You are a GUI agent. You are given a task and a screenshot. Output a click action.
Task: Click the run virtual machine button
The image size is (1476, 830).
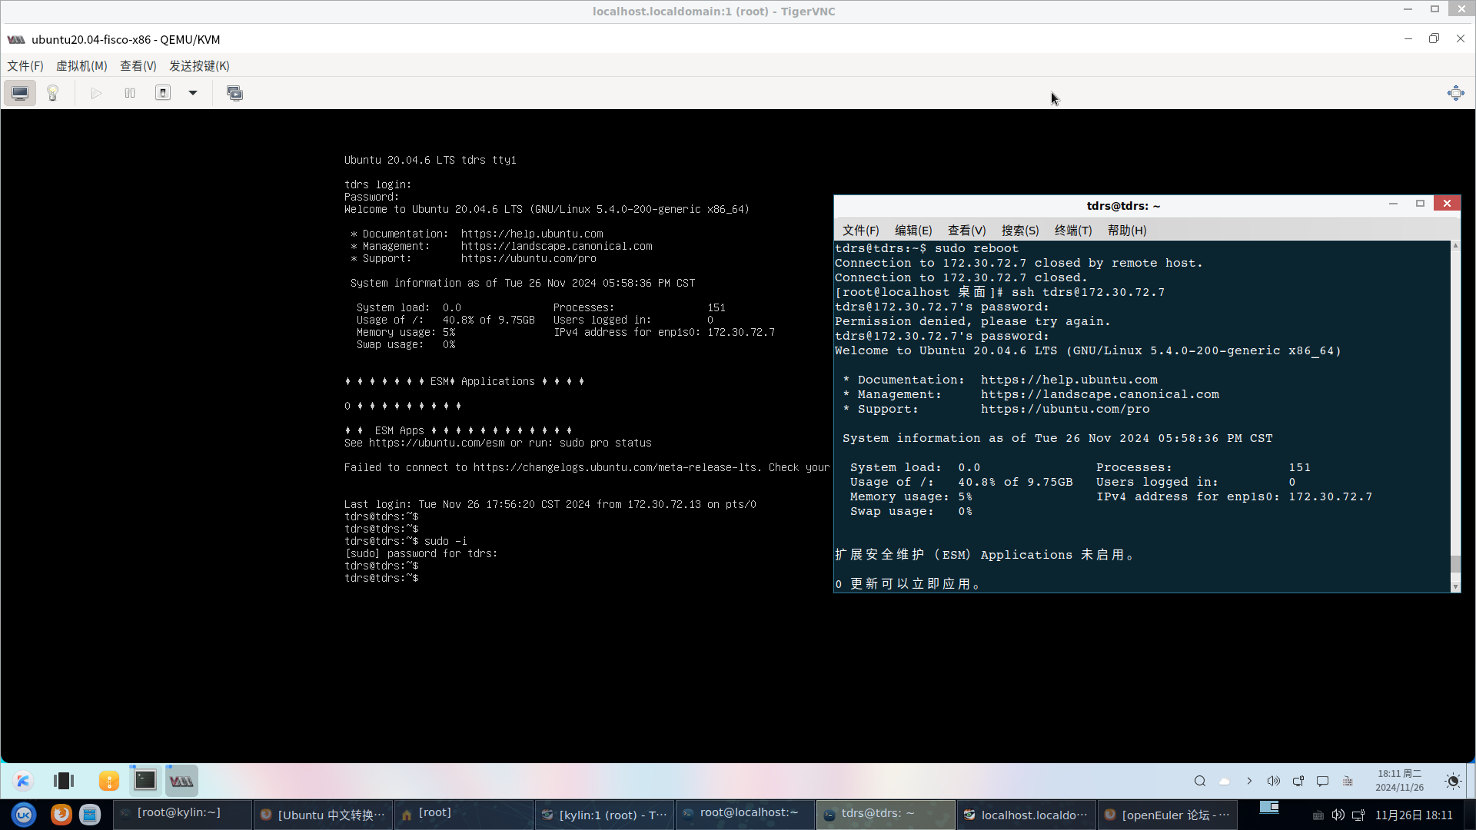(96, 93)
